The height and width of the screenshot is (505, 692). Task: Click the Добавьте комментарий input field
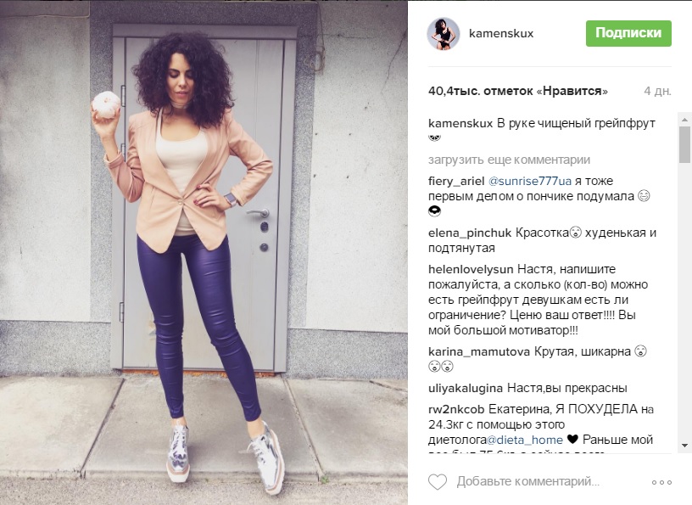[x=527, y=481]
